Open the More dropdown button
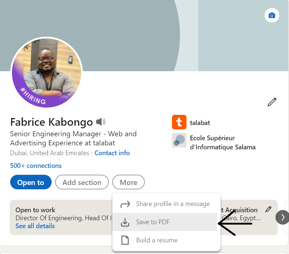 [x=128, y=182]
